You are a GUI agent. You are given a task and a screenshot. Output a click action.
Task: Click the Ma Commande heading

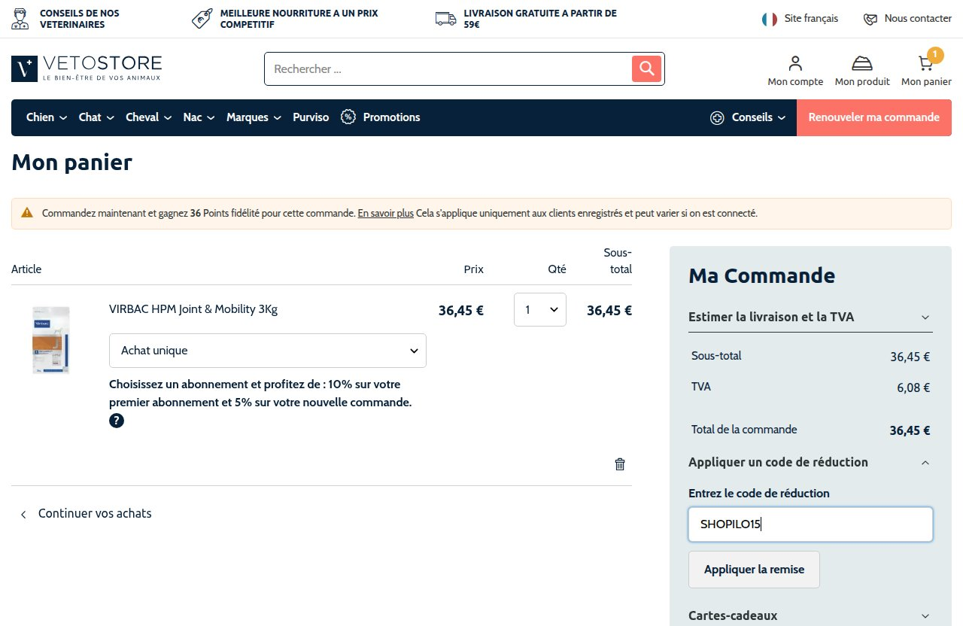(x=761, y=275)
